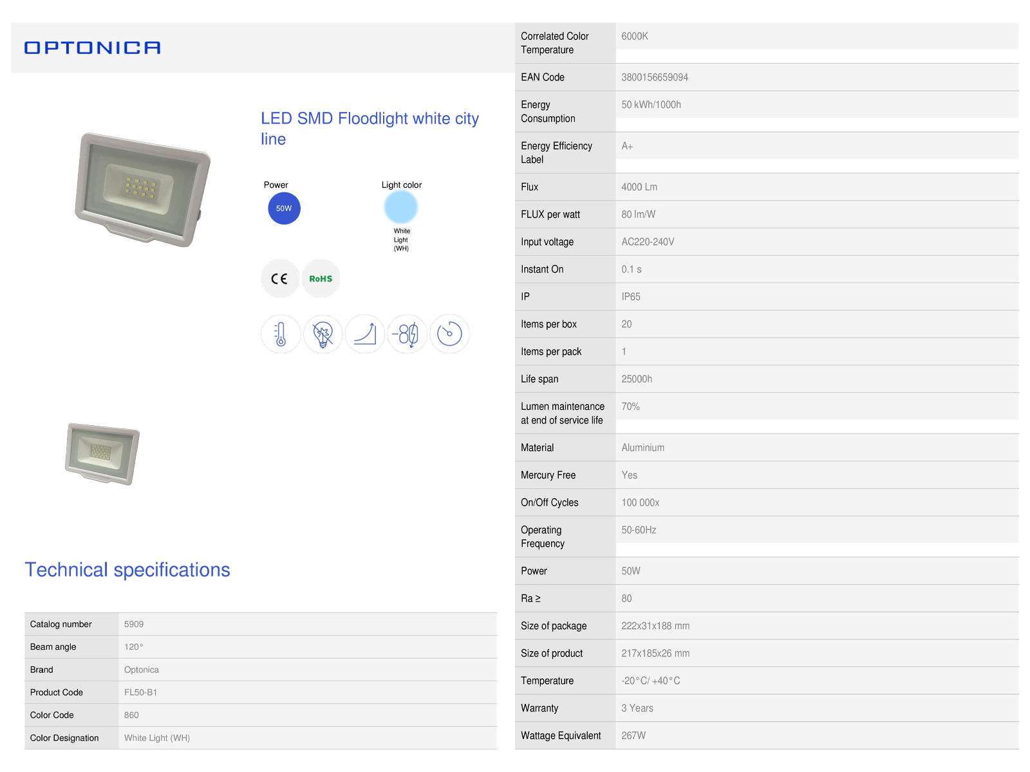Image resolution: width=1030 pixels, height=772 pixels.
Task: Click the 'White Light (WH)' caption under swatch
Action: 402,239
